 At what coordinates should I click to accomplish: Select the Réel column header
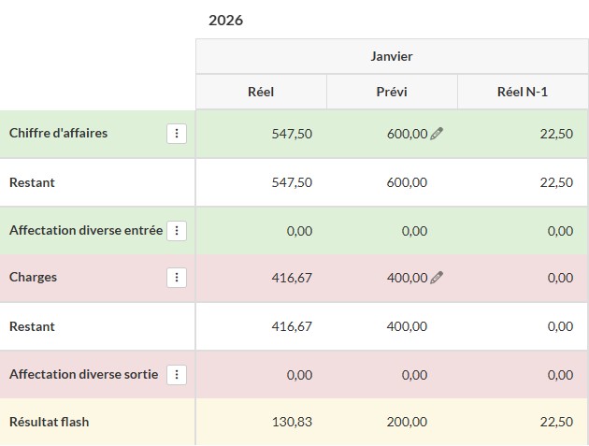point(261,92)
